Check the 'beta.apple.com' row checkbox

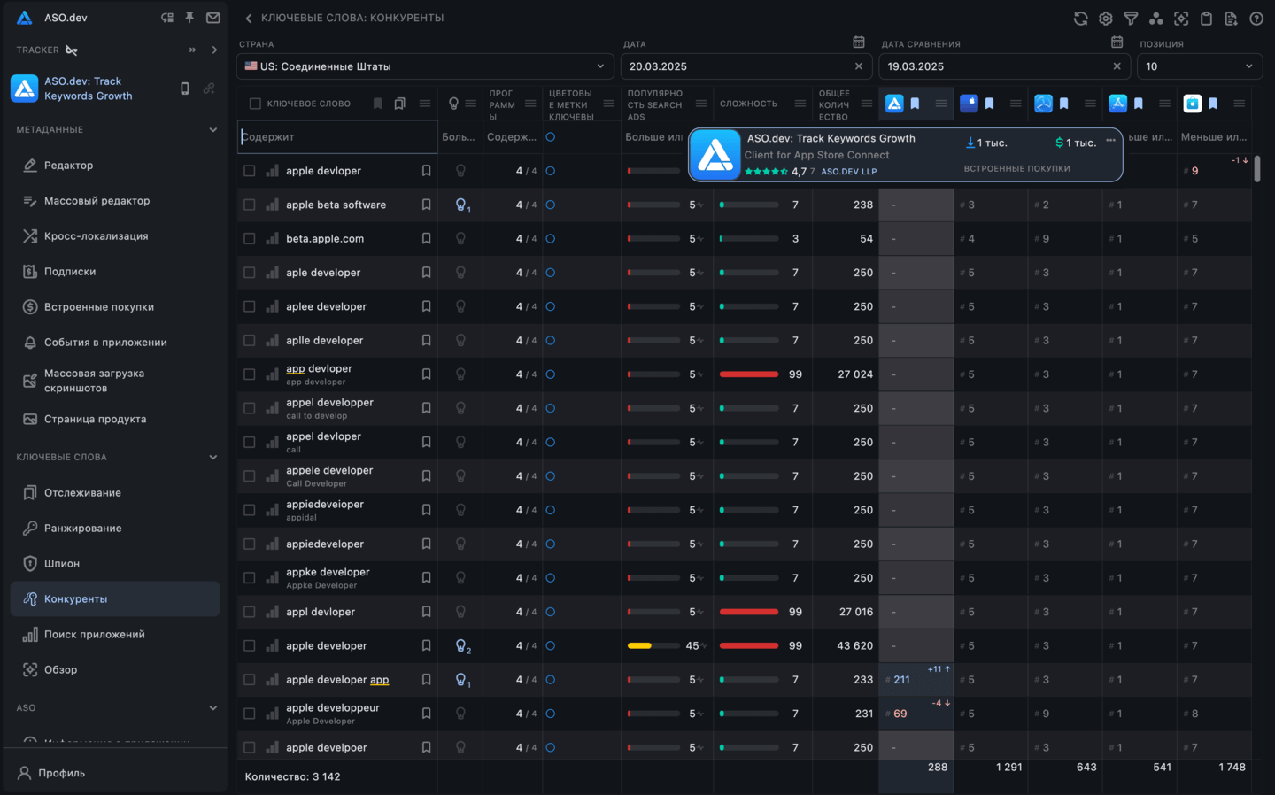pyautogui.click(x=250, y=239)
